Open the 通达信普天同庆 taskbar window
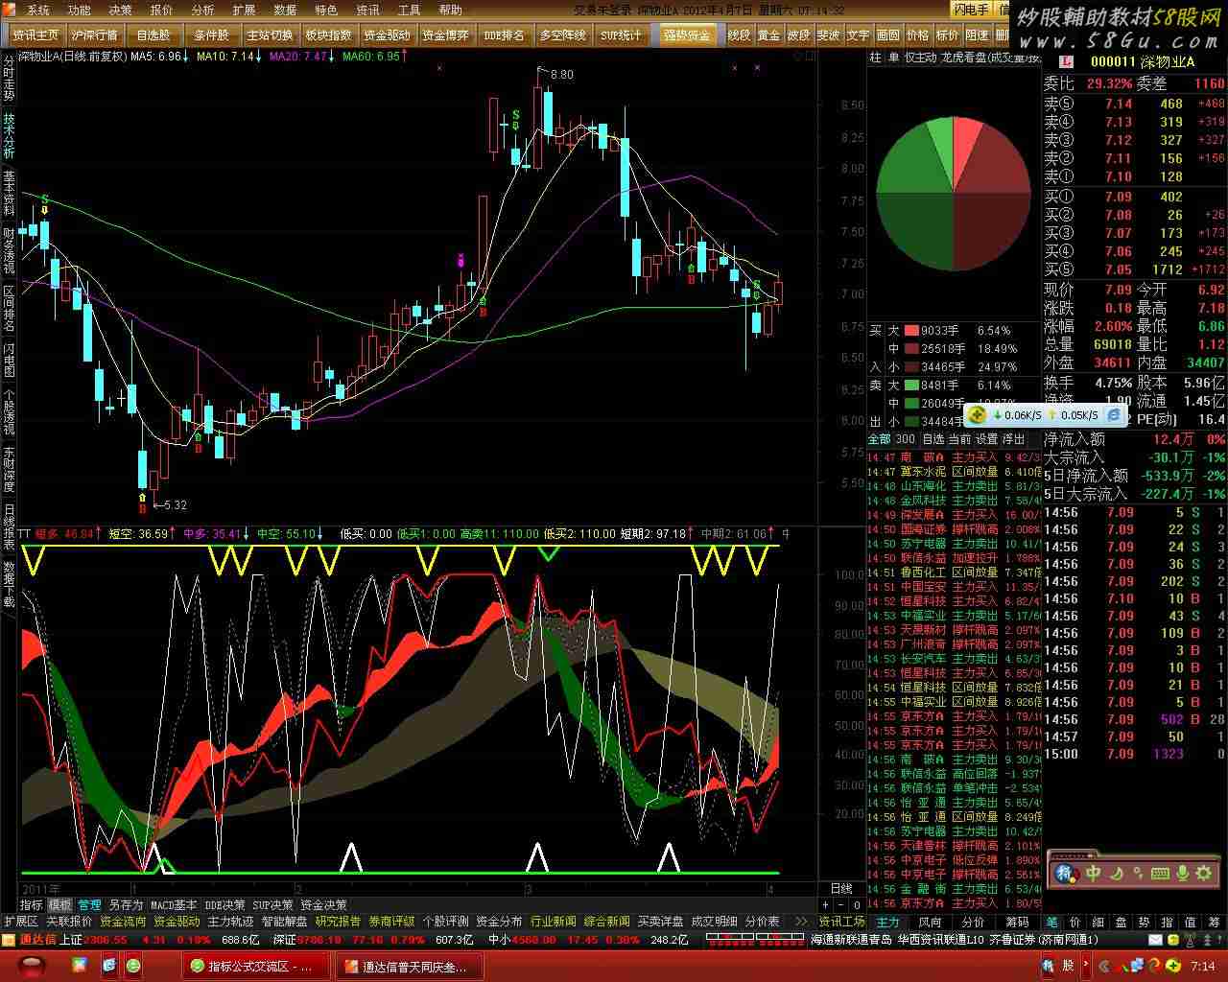Image resolution: width=1228 pixels, height=982 pixels. click(x=409, y=966)
